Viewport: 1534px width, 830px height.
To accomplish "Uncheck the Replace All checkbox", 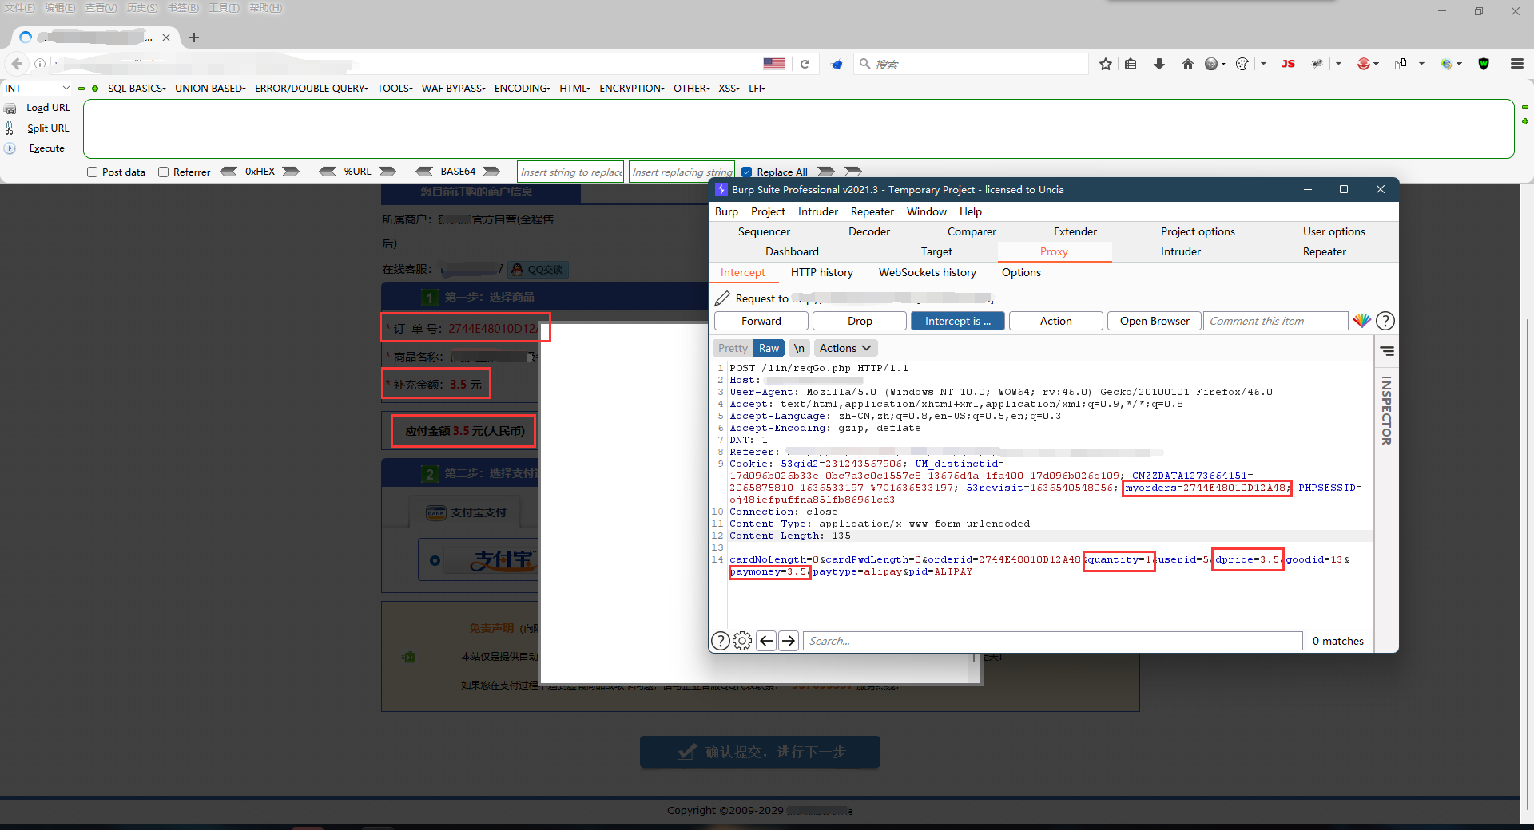I will (746, 172).
